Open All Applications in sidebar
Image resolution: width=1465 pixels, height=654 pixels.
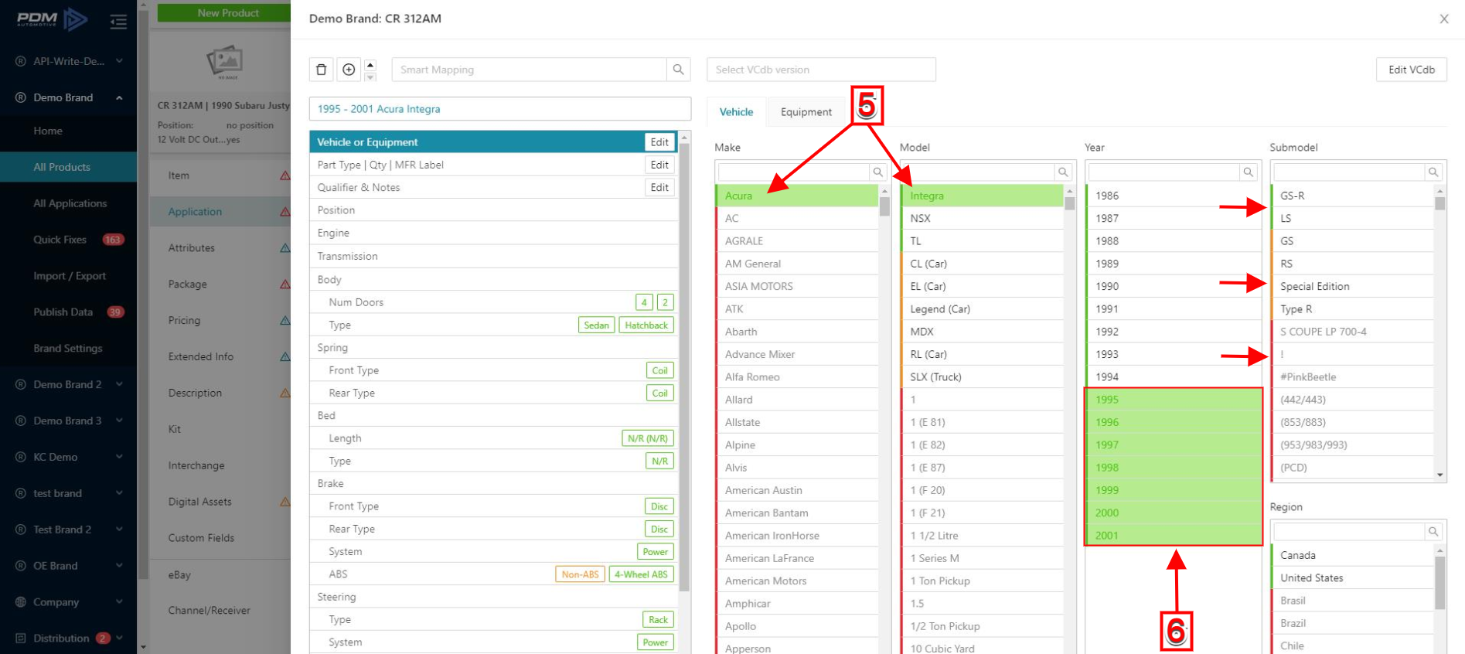[69, 203]
